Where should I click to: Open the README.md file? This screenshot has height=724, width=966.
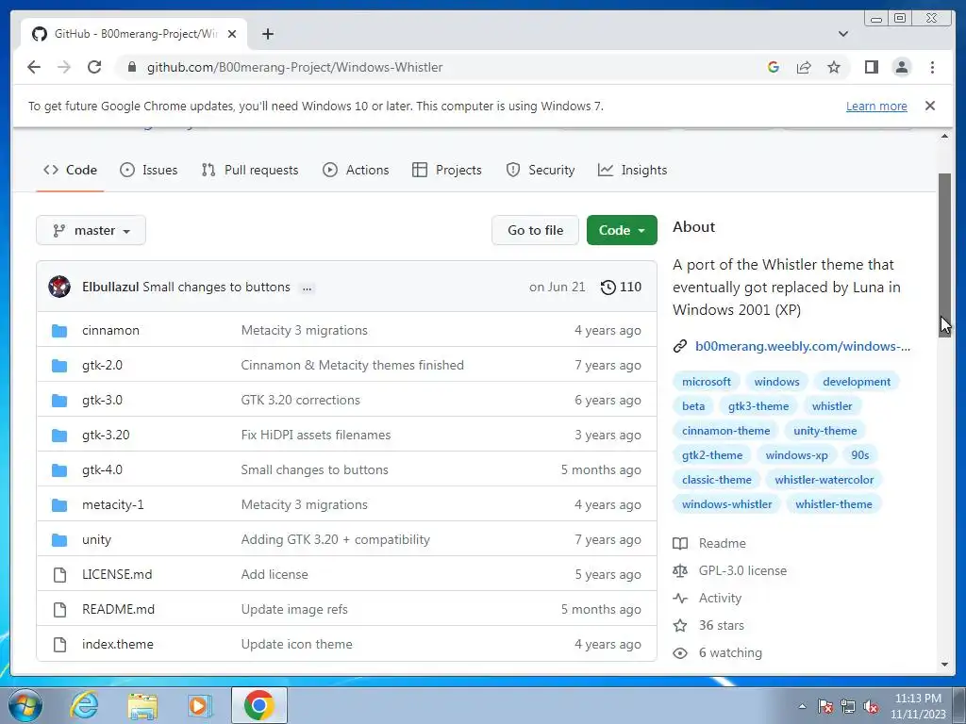click(x=118, y=610)
